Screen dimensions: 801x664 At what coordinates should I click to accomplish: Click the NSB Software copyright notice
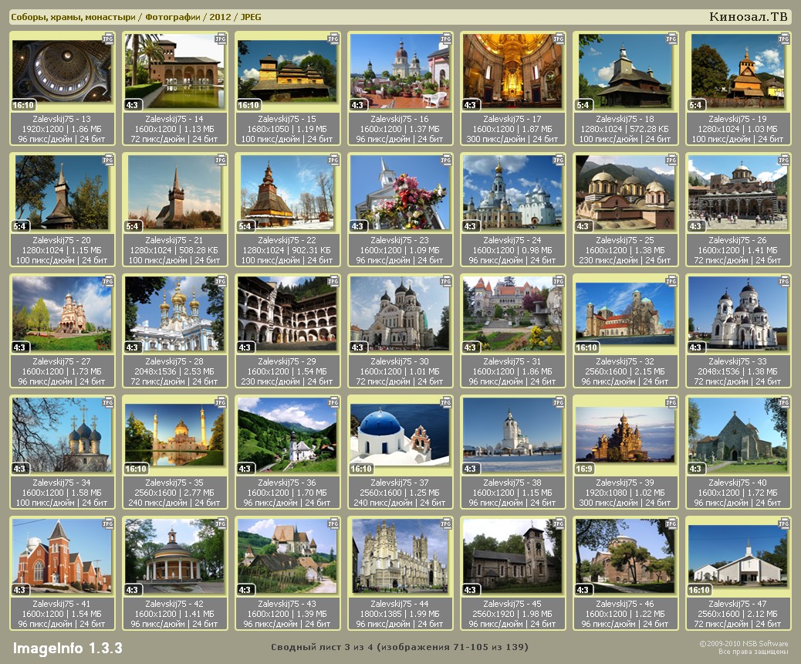coord(743,648)
